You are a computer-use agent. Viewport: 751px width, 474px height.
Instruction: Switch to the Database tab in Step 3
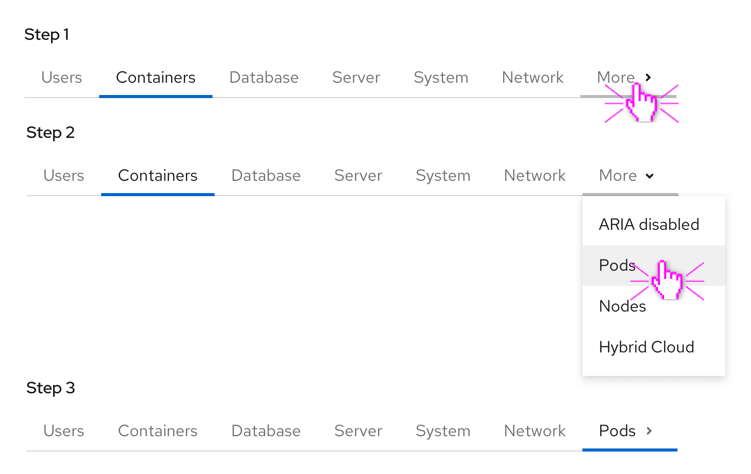[266, 431]
